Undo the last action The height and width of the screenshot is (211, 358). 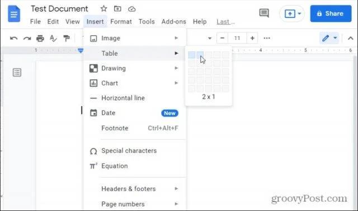[13, 38]
